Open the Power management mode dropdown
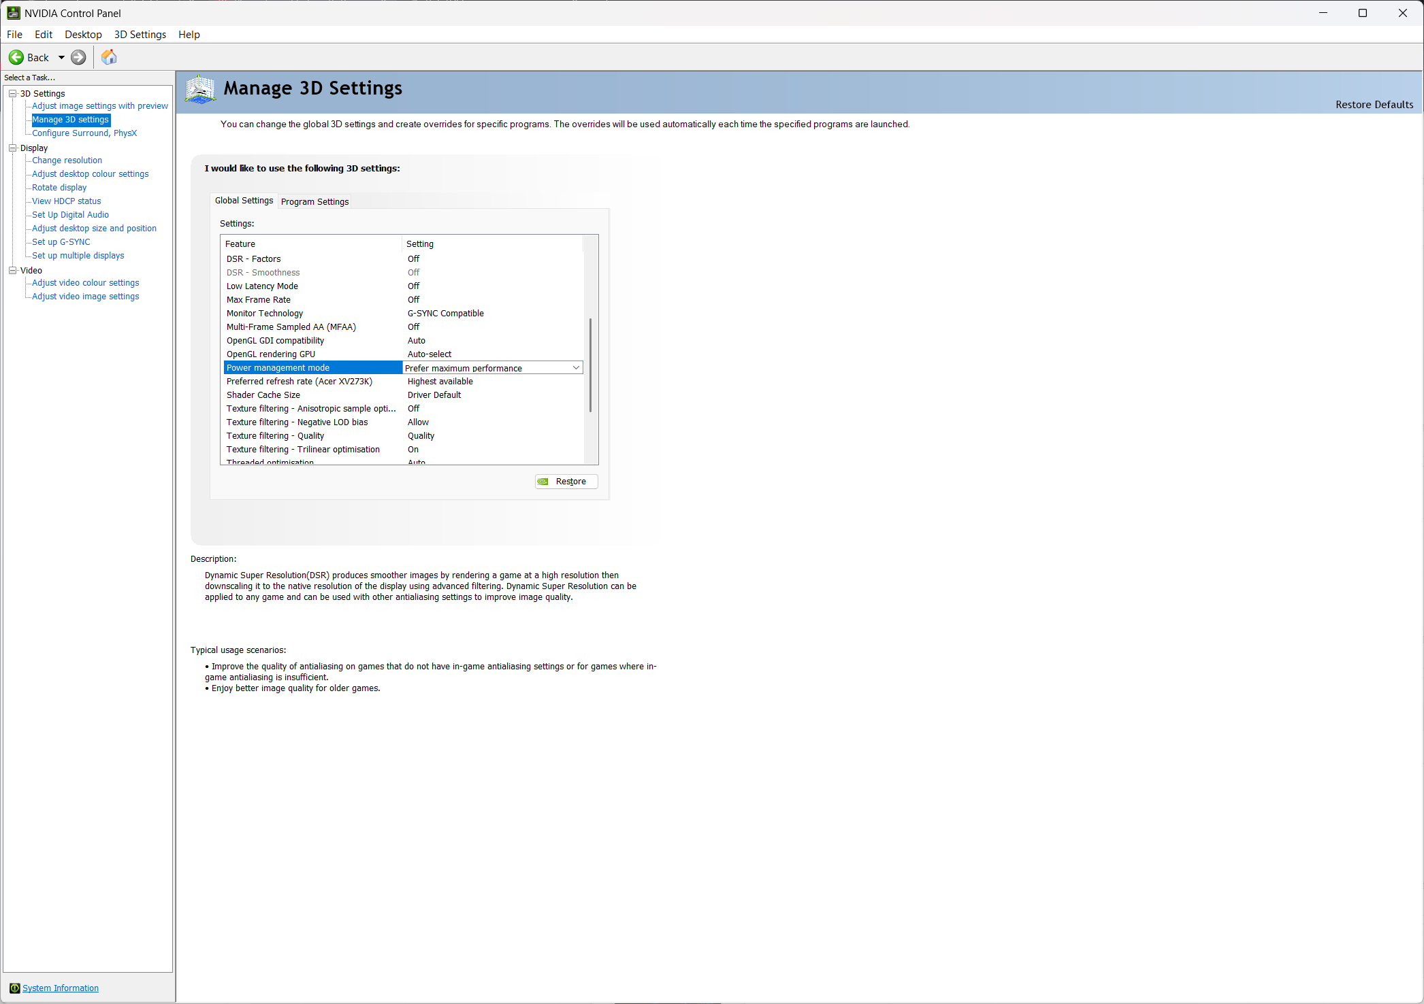The height and width of the screenshot is (1004, 1424). (576, 368)
